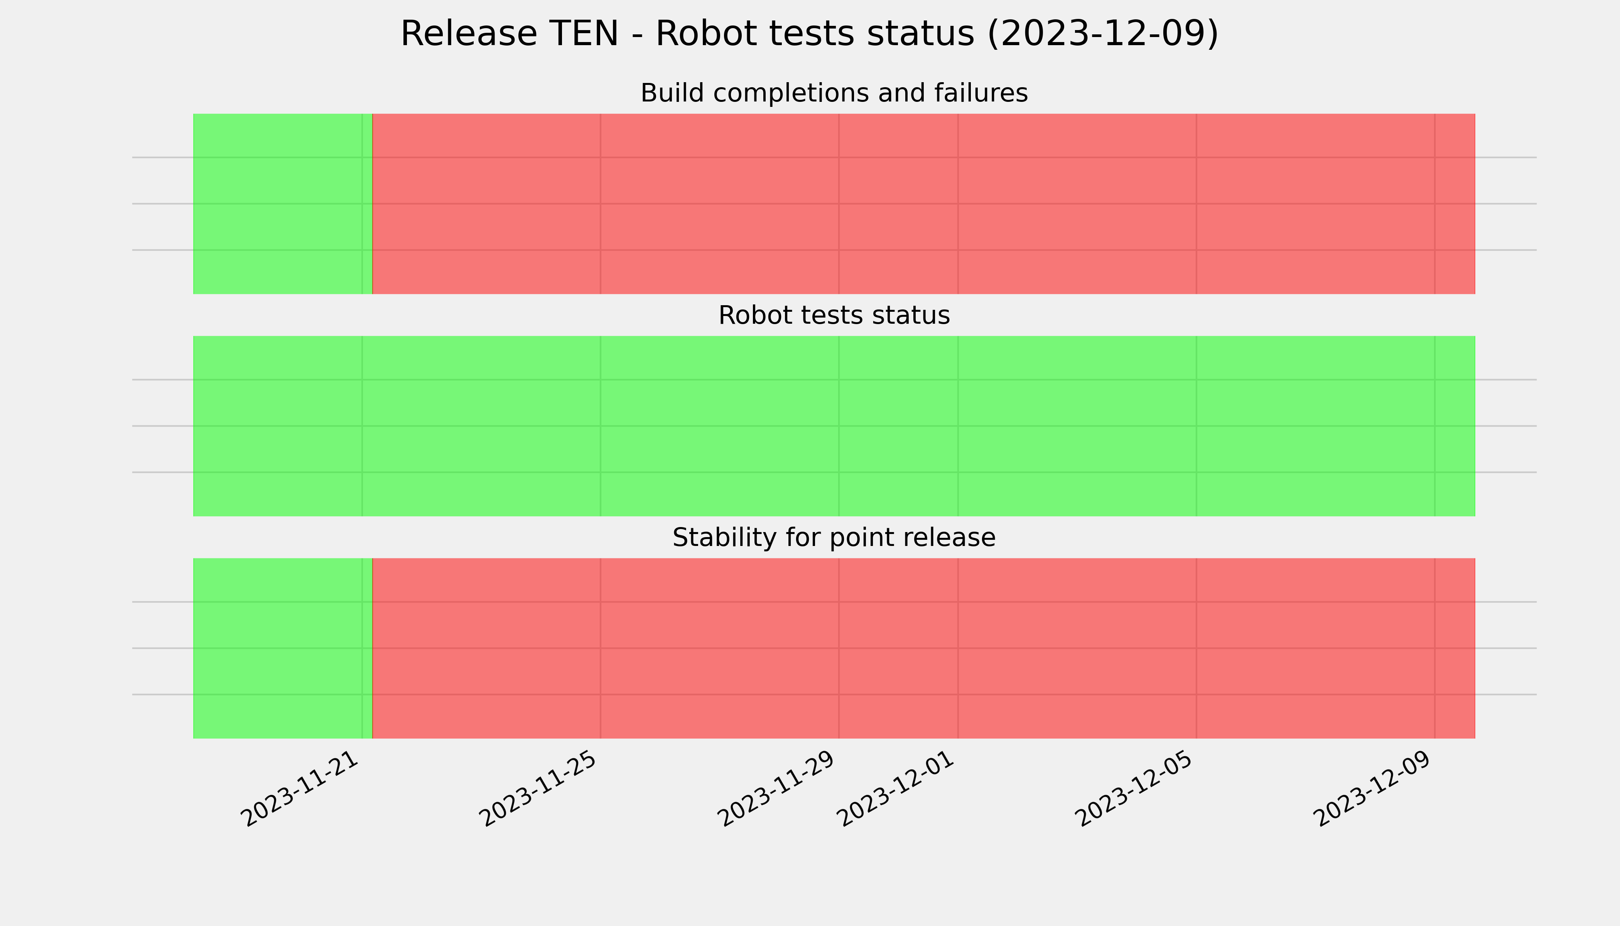Click the green region in the Build completions chart

(x=282, y=203)
